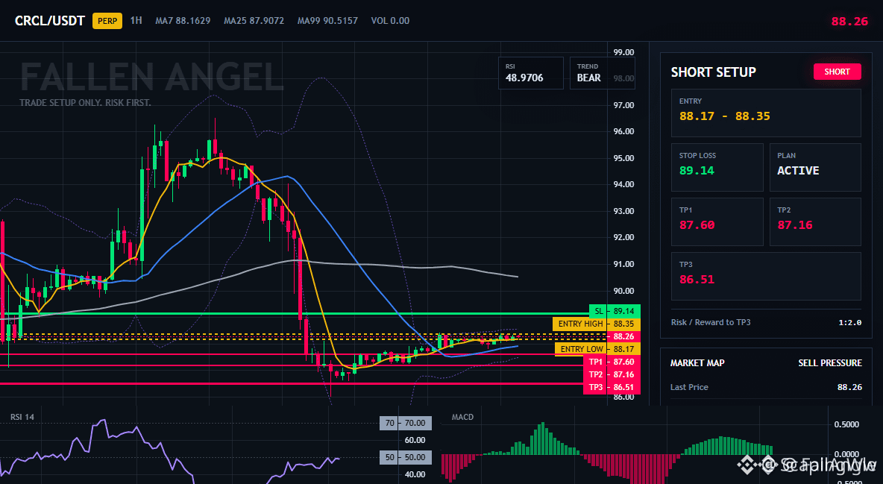Click the PLAN ACTIVE card
This screenshot has width=883, height=484.
point(815,167)
